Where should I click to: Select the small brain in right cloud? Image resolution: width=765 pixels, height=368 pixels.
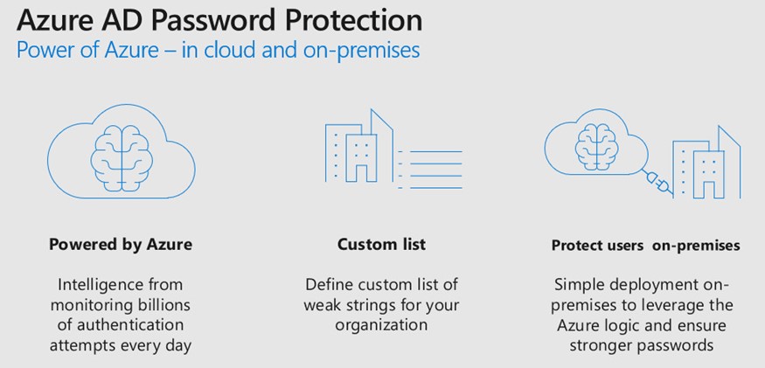[x=596, y=146]
